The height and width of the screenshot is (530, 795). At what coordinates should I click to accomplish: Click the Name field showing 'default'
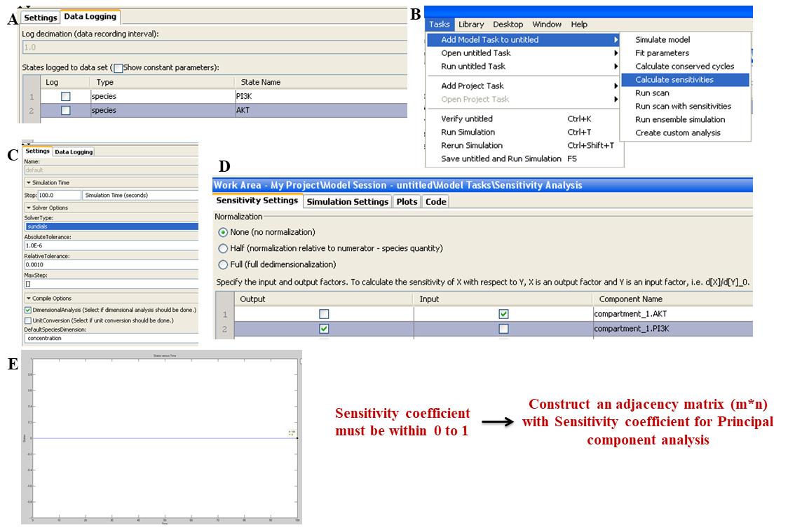[x=111, y=170]
